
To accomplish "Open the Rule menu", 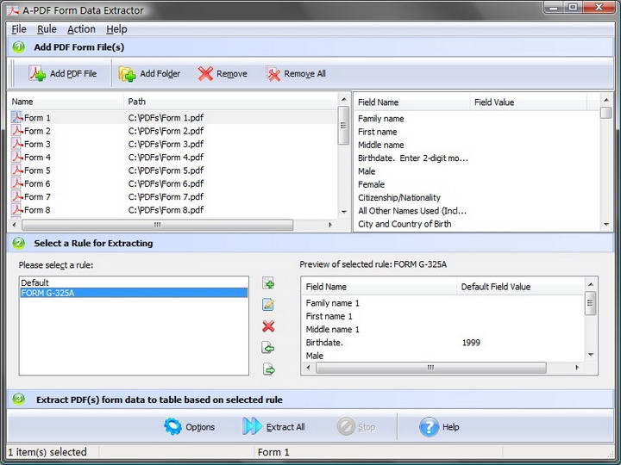I will coord(47,29).
